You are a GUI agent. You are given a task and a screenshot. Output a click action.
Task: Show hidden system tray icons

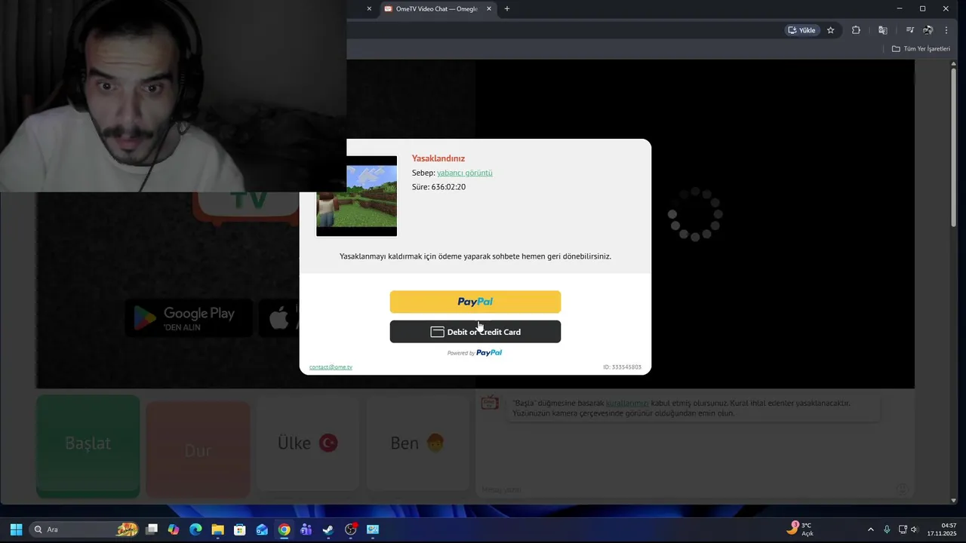pyautogui.click(x=870, y=529)
